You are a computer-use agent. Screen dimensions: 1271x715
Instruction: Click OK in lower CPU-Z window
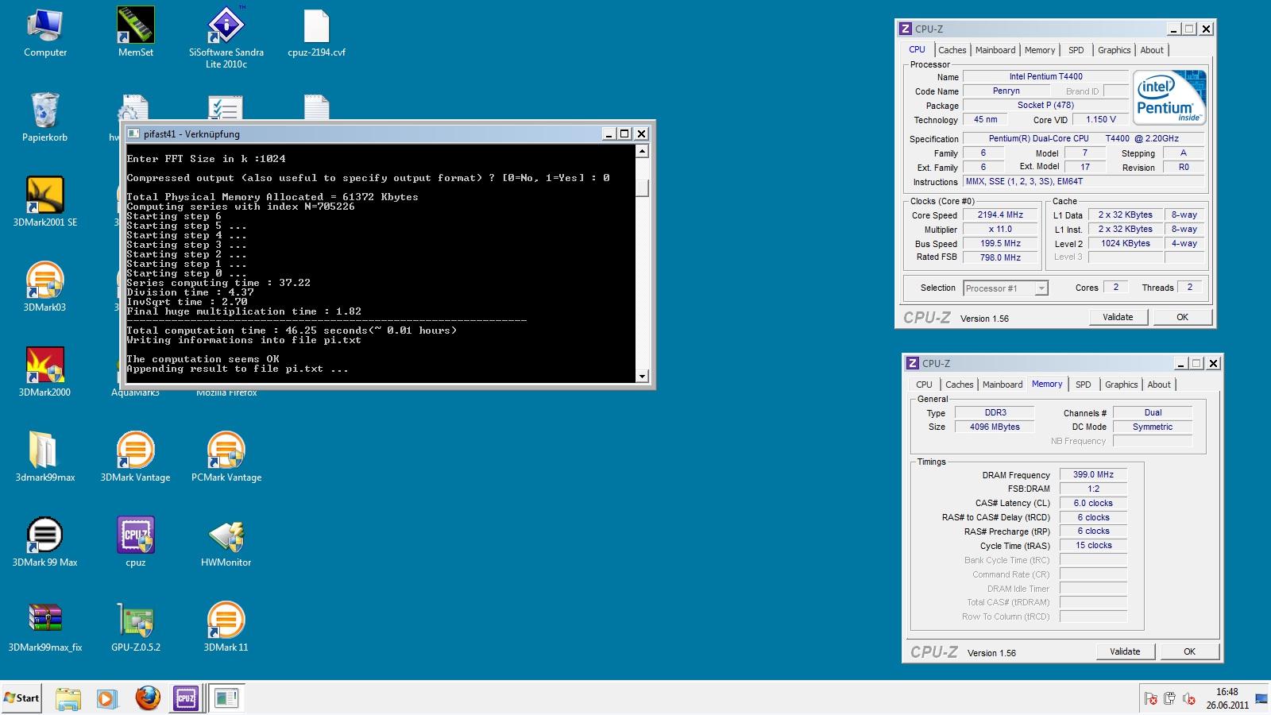pyautogui.click(x=1189, y=651)
